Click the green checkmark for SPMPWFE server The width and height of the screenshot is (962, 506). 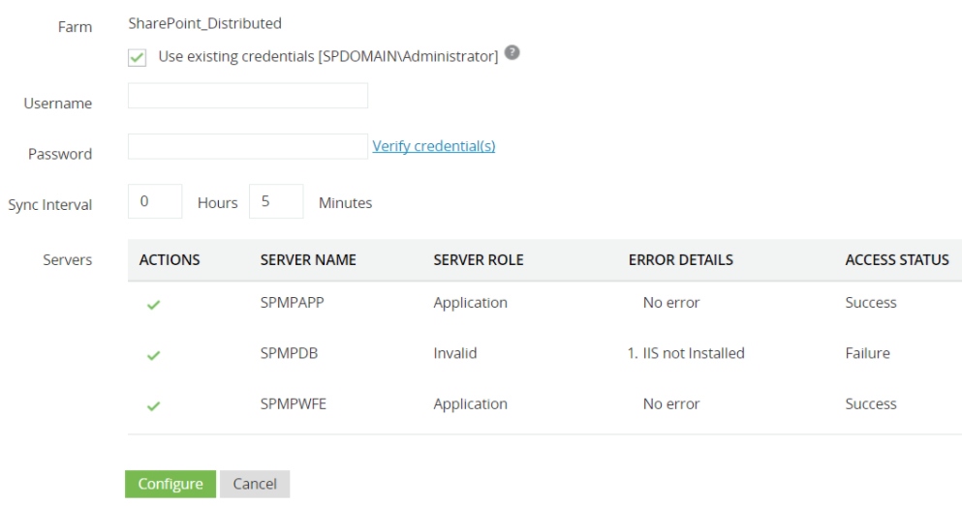point(153,406)
